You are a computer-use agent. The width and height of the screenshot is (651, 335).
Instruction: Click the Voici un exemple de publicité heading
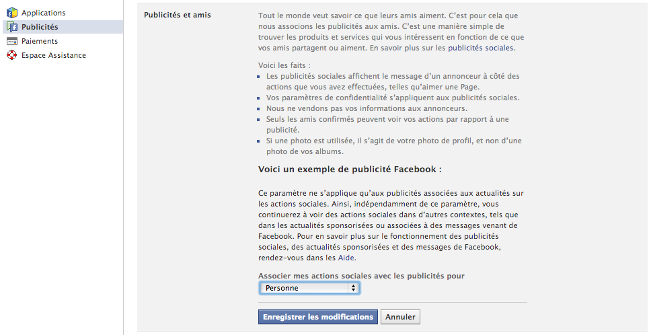pyautogui.click(x=350, y=170)
